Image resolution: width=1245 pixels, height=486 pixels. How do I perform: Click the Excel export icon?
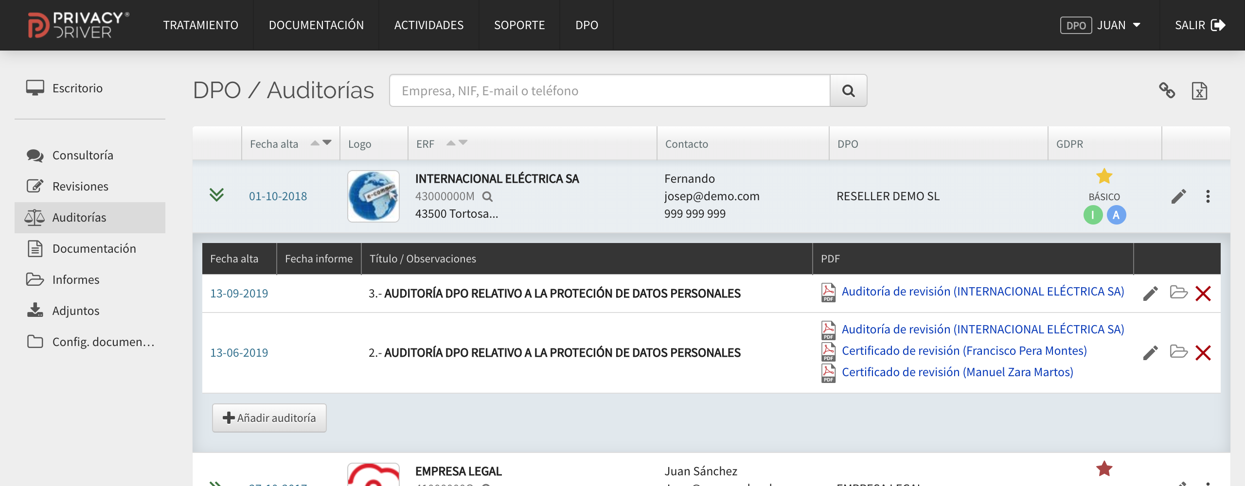pyautogui.click(x=1199, y=91)
